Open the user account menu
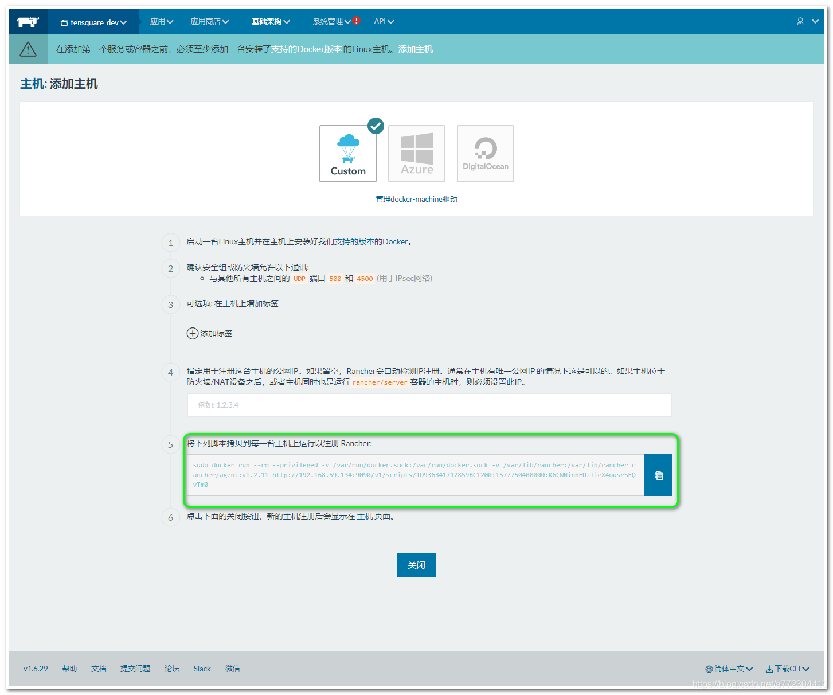 click(807, 21)
